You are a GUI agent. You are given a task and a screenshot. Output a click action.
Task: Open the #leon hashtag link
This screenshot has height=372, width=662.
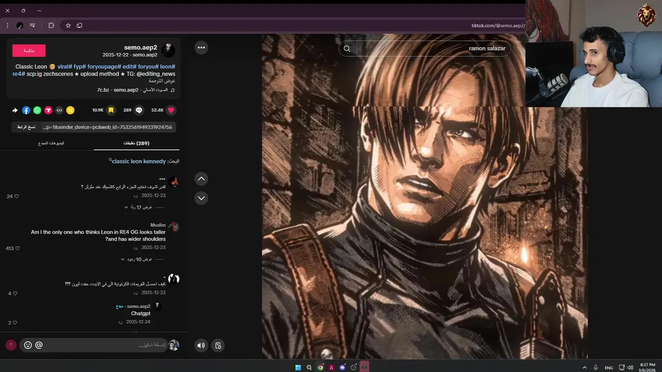click(168, 67)
